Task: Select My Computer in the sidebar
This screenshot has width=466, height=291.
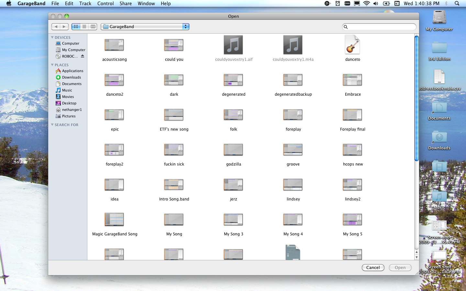Action: coord(70,50)
